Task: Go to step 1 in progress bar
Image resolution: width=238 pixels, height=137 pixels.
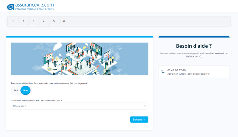Action: [13, 21]
